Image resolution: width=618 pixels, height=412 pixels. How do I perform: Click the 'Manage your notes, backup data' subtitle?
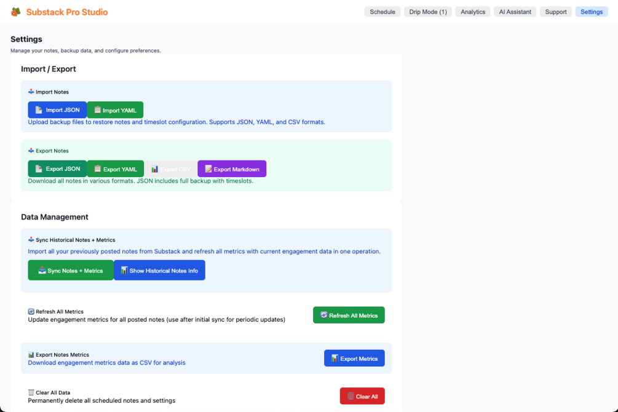point(86,50)
